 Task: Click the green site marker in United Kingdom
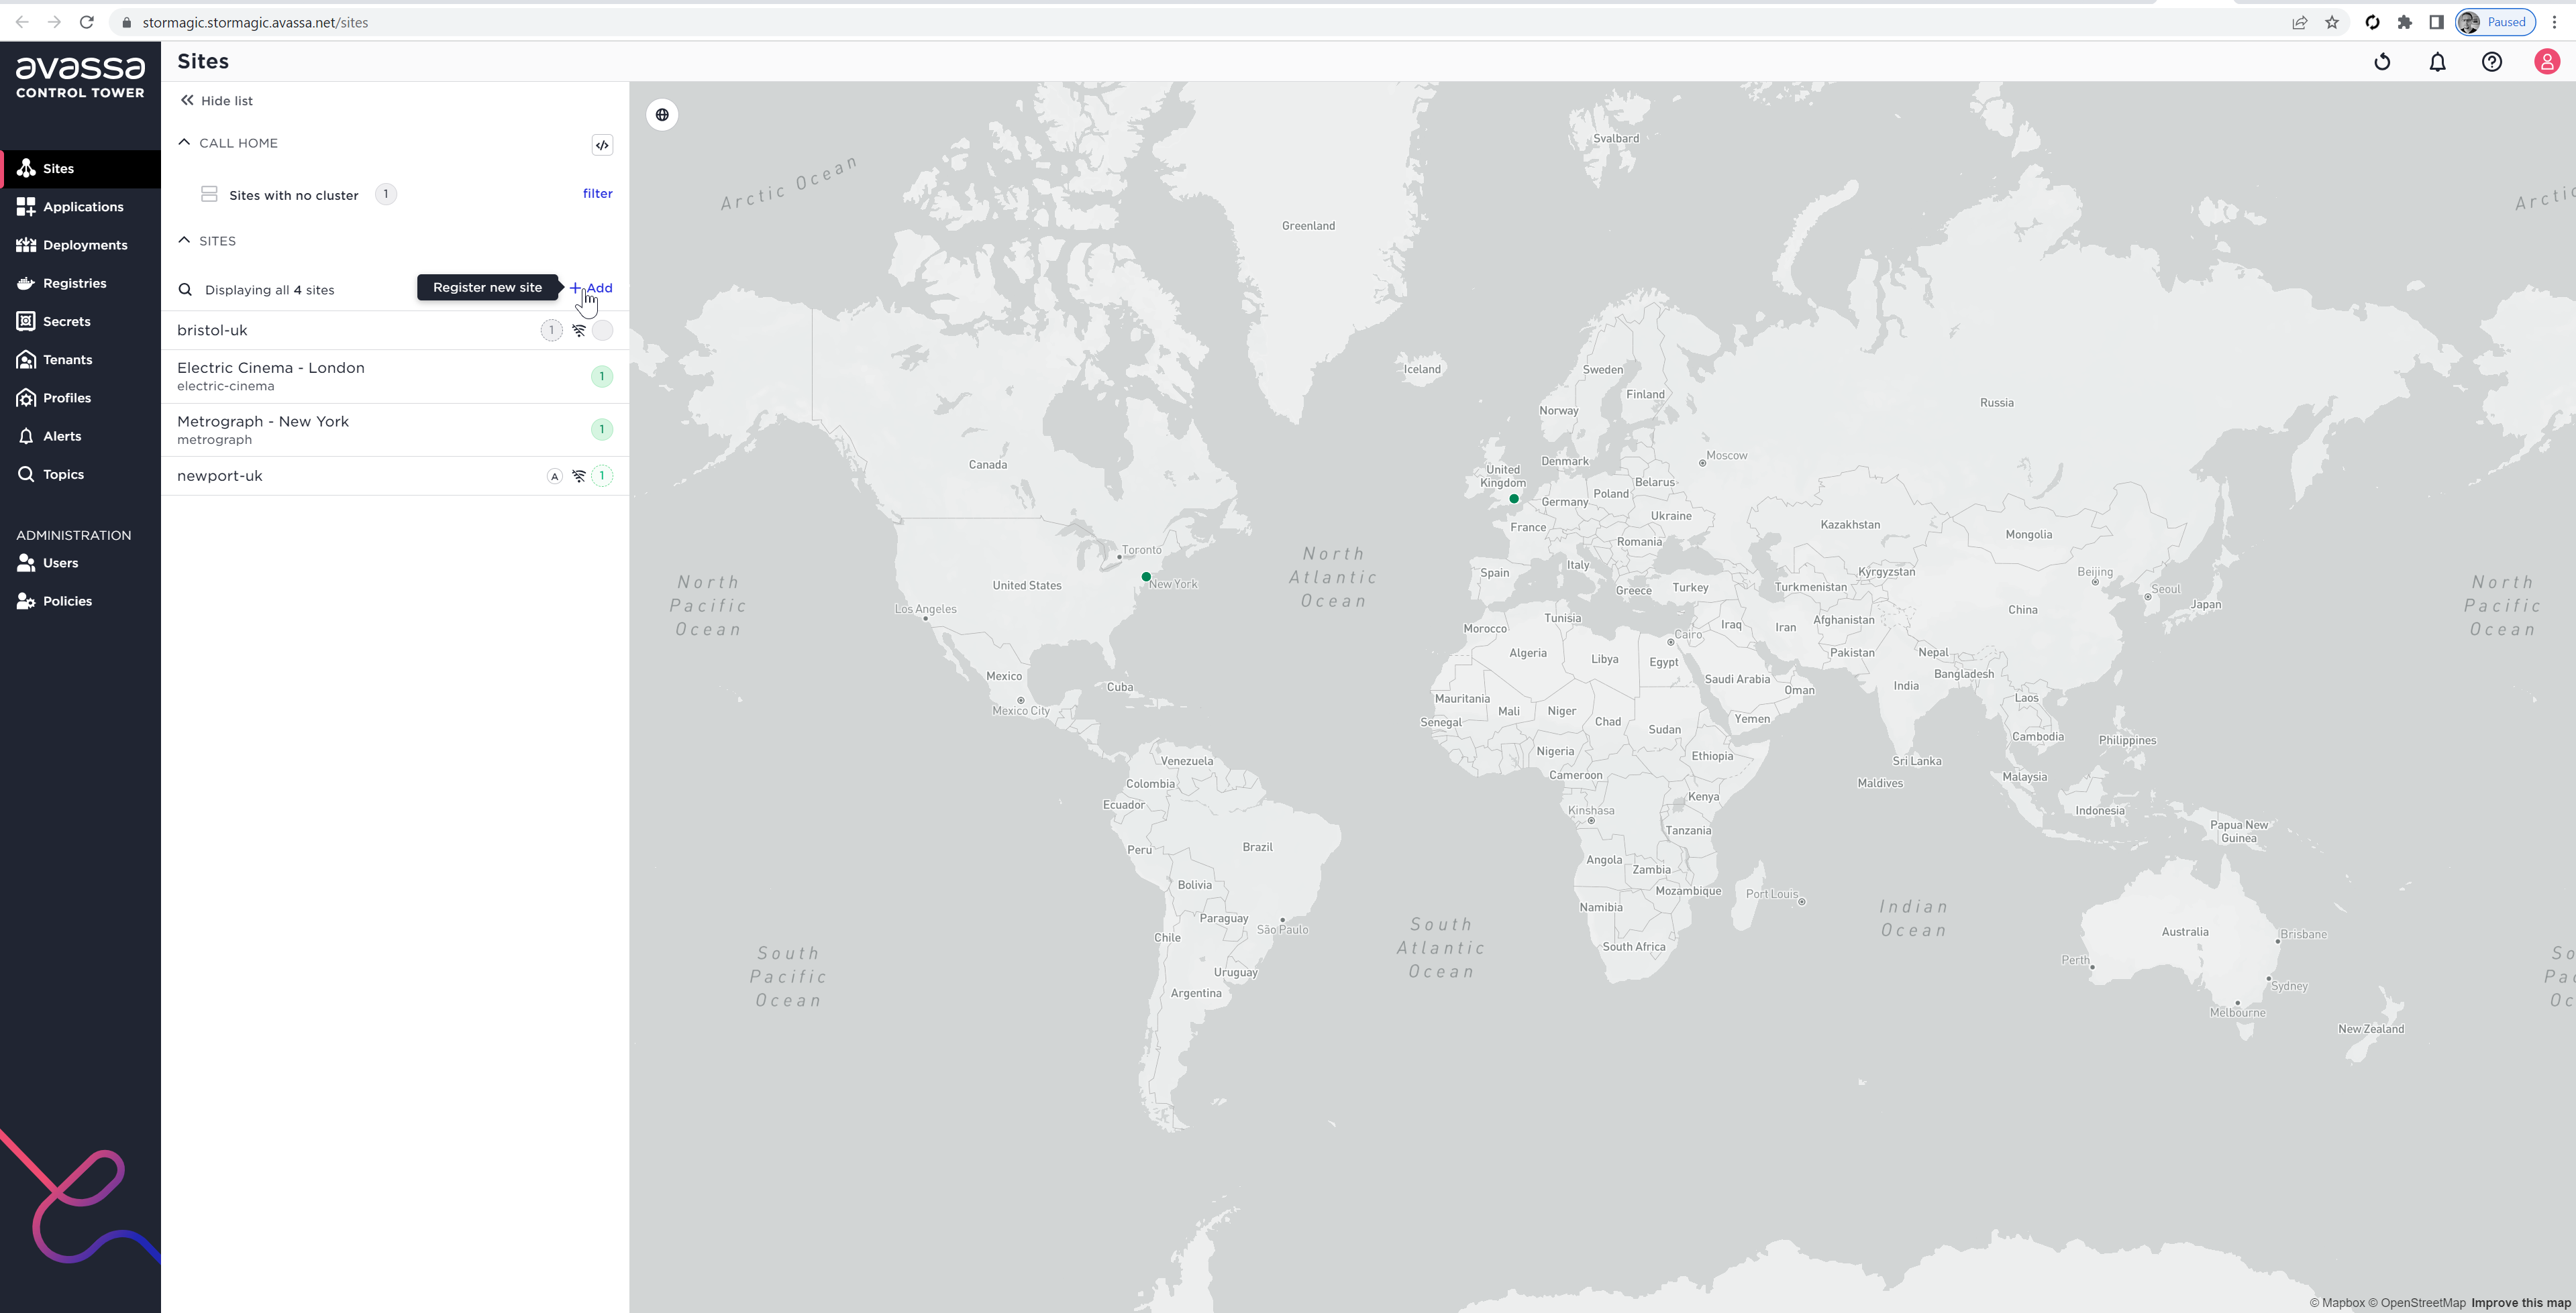(1514, 499)
